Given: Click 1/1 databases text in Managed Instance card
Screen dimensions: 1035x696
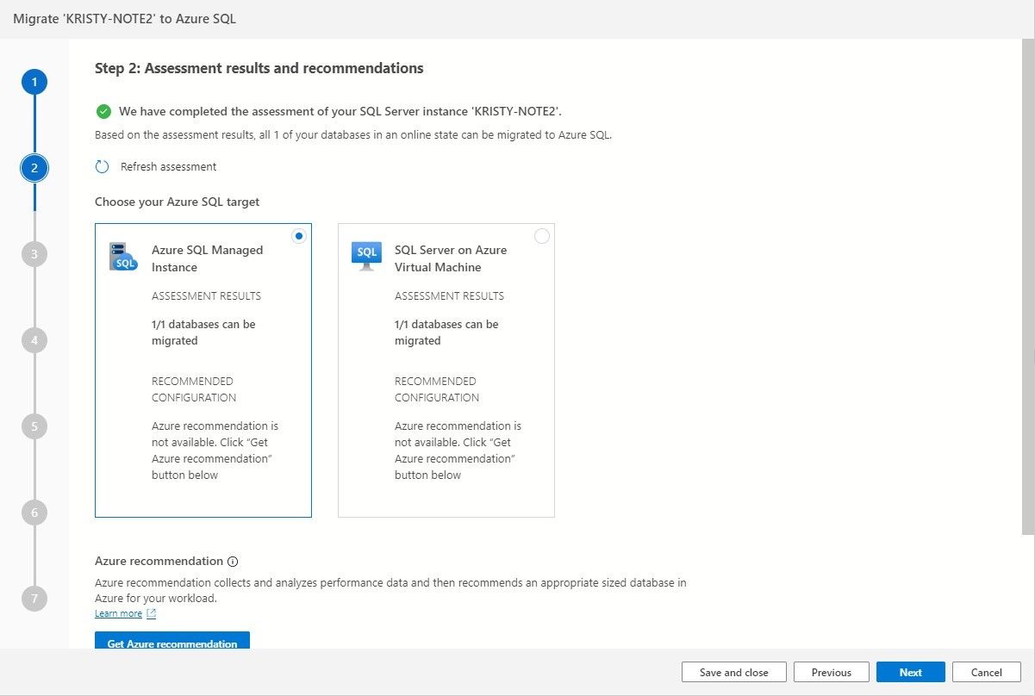Looking at the screenshot, I should point(203,332).
